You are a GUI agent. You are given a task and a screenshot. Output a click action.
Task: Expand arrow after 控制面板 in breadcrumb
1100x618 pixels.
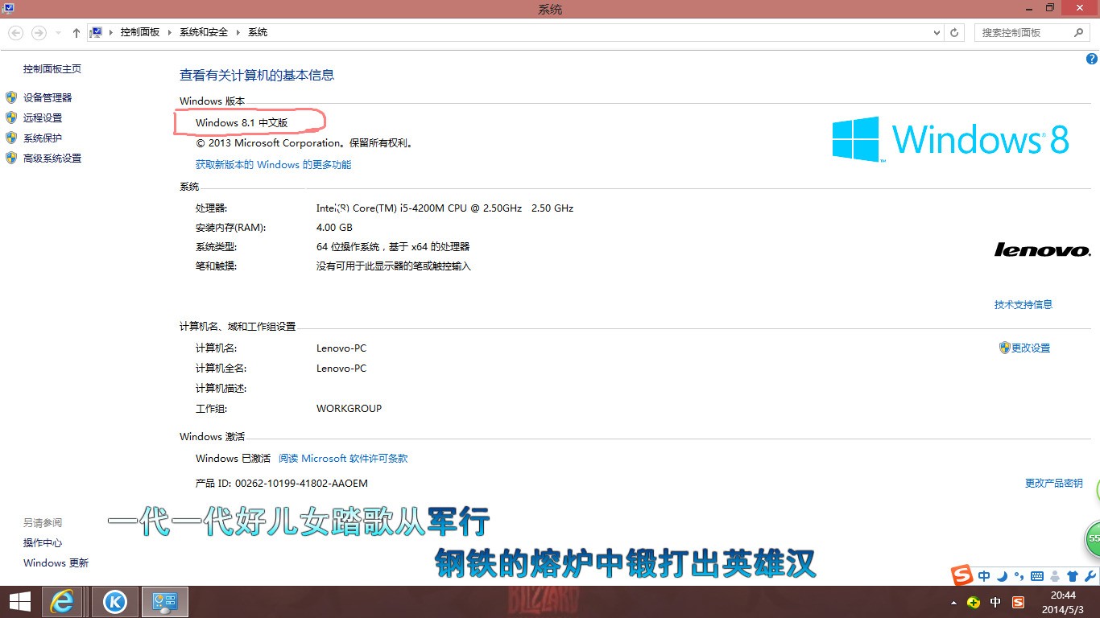(x=170, y=32)
